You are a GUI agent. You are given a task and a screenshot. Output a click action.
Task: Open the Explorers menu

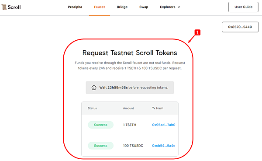[x=170, y=7]
